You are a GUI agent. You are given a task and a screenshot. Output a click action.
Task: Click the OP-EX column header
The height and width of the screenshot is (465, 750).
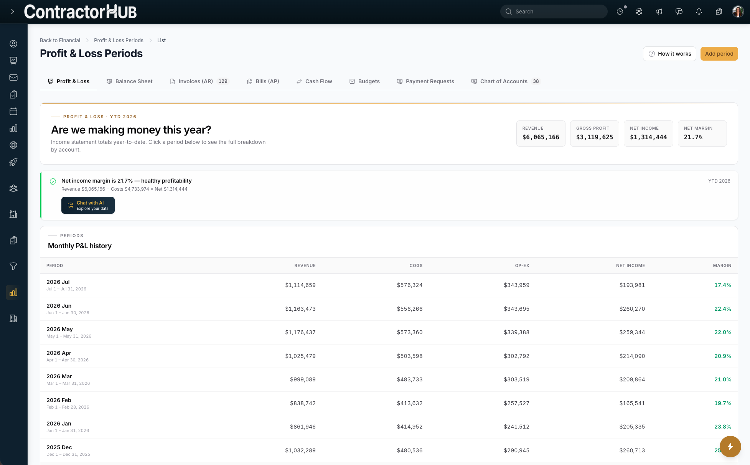pos(522,265)
